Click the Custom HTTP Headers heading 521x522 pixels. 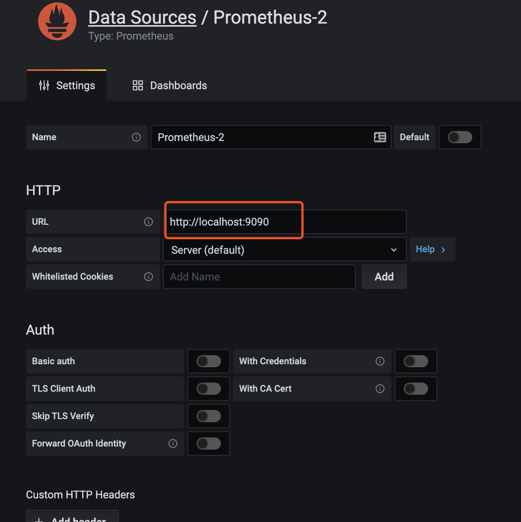point(80,495)
